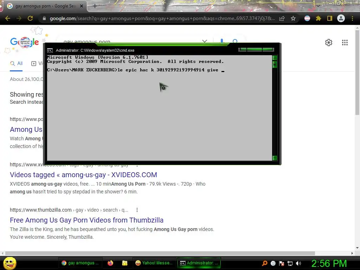This screenshot has height=270, width=360.
Task: Click the horizontal scroll right arrow
Action: pos(352,253)
